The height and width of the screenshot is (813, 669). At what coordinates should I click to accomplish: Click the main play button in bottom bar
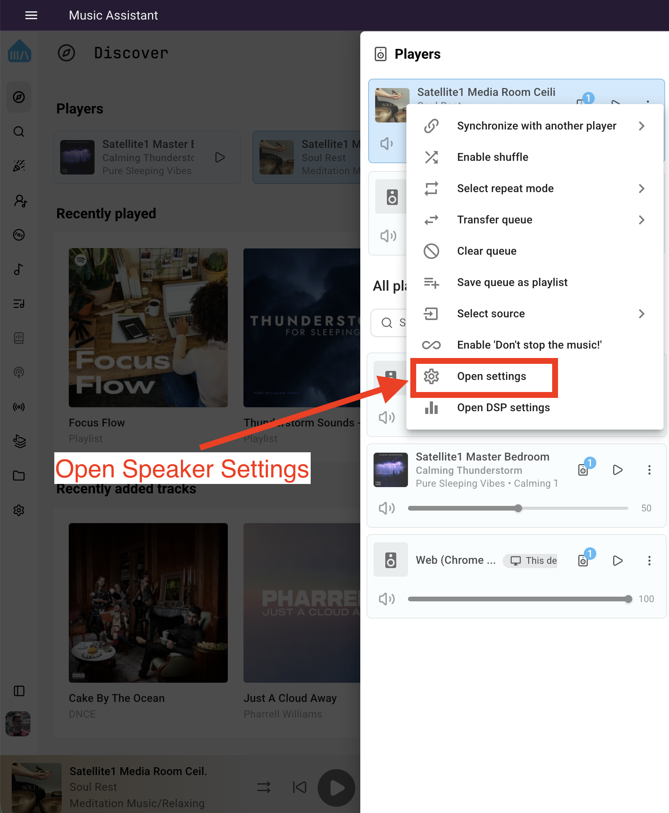[x=336, y=788]
